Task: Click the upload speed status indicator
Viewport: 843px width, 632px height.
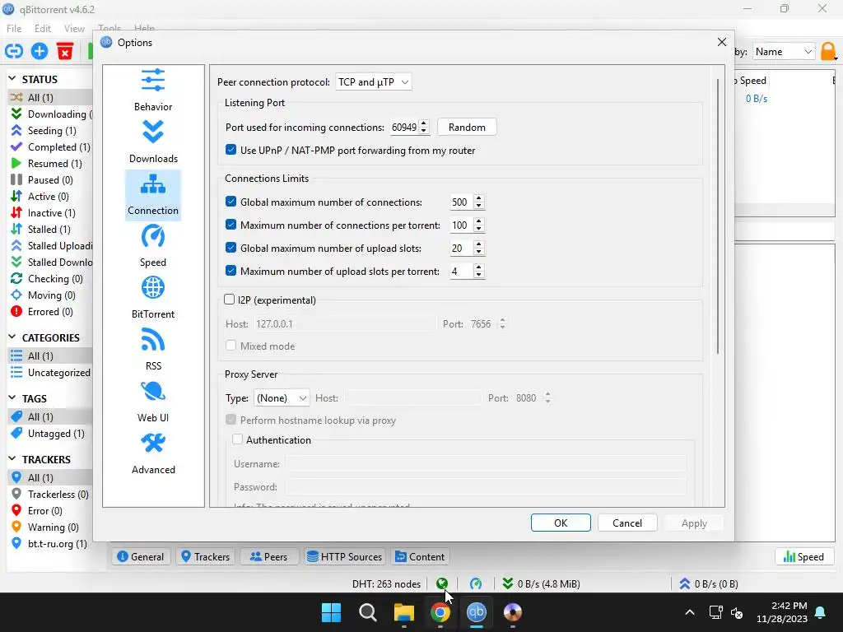Action: click(x=709, y=583)
